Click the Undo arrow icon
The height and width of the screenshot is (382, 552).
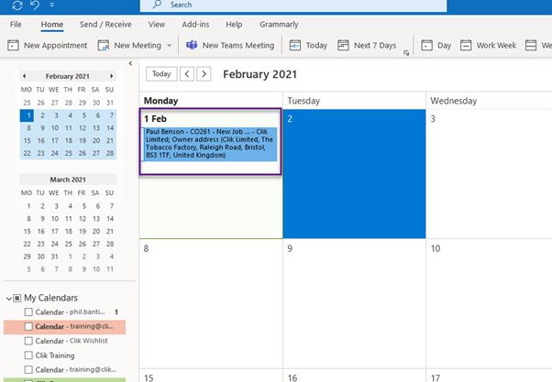pos(35,5)
